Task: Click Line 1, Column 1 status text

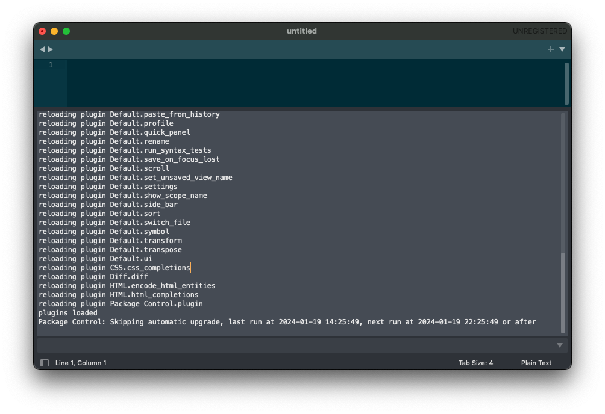Action: pos(81,363)
